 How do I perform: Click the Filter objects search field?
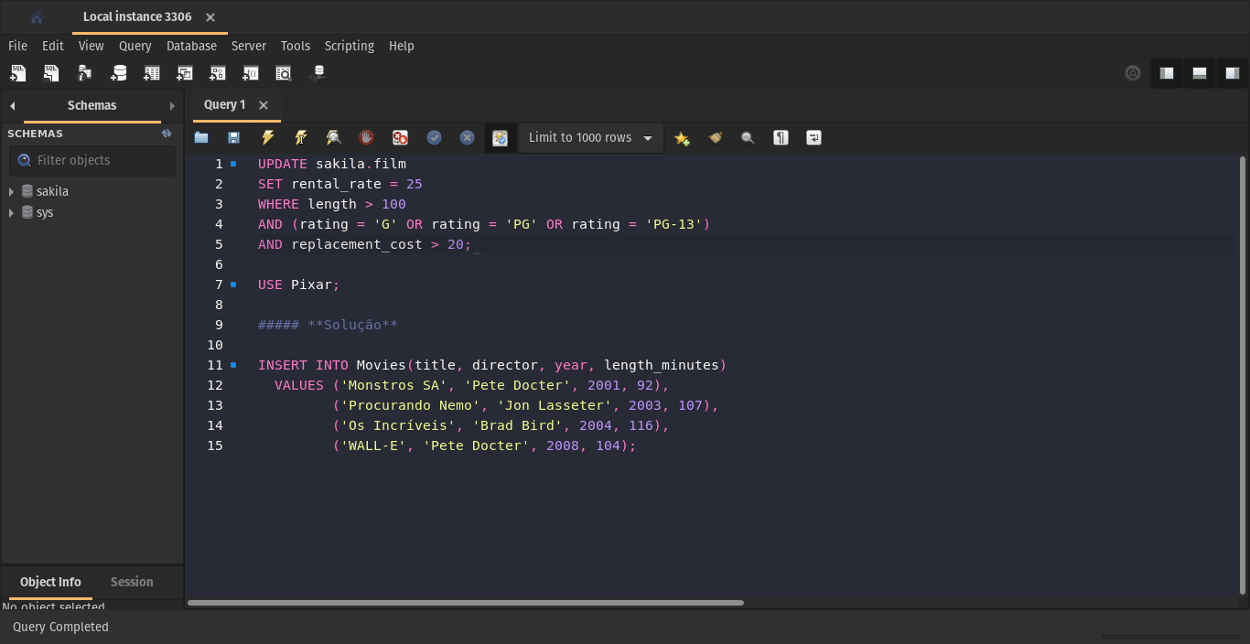(92, 160)
